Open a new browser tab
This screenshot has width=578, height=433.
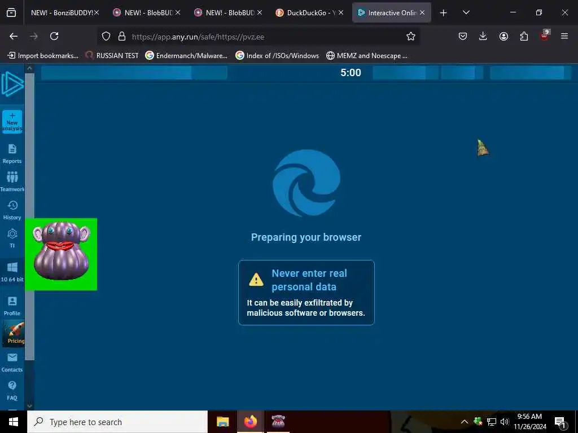tap(444, 13)
